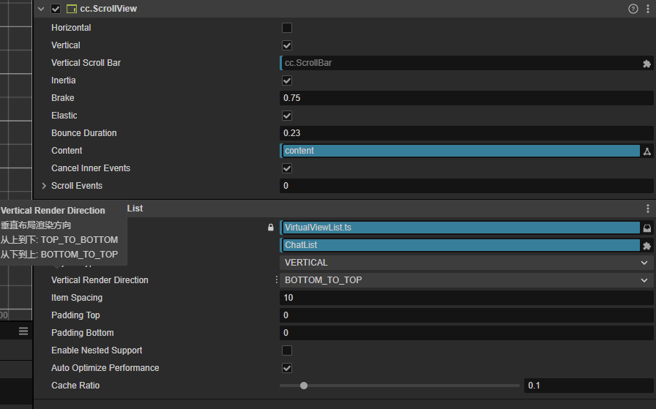This screenshot has height=409, width=656.
Task: Enable Nested Support checkbox
Action: pos(287,350)
